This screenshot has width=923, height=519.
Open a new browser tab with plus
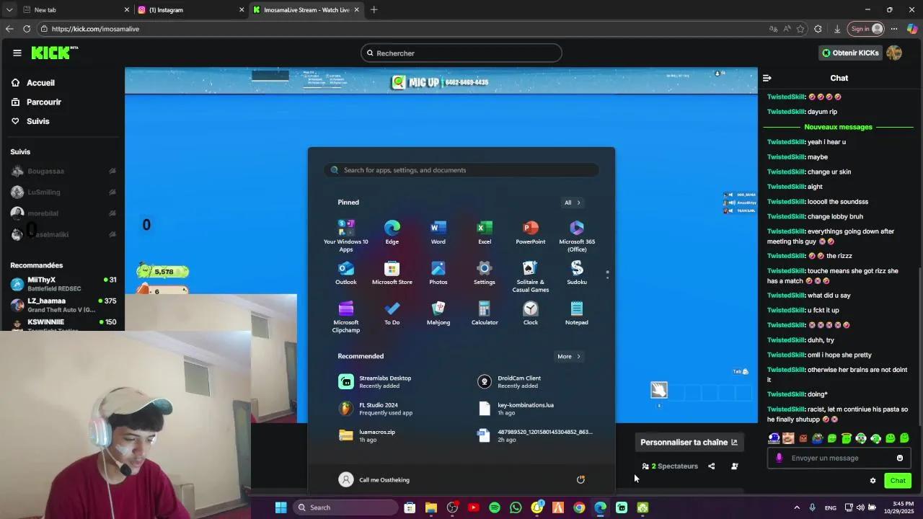tap(374, 10)
